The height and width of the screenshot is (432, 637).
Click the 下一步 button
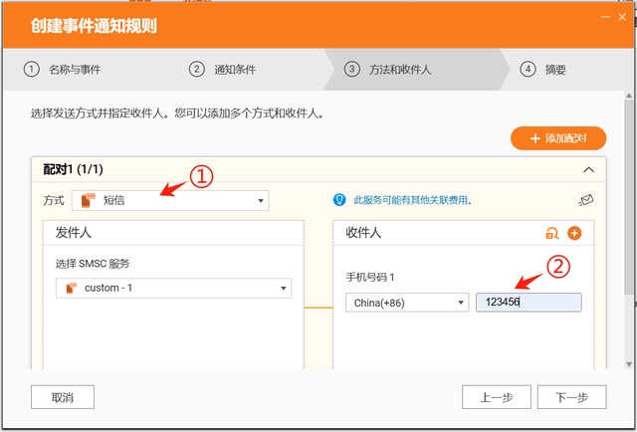pyautogui.click(x=571, y=397)
